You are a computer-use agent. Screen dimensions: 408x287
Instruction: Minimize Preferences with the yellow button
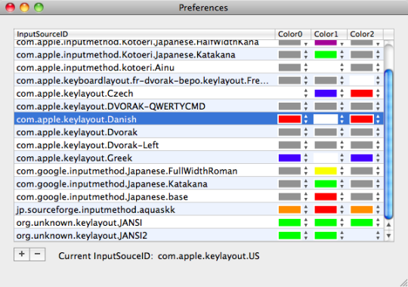pyautogui.click(x=24, y=8)
